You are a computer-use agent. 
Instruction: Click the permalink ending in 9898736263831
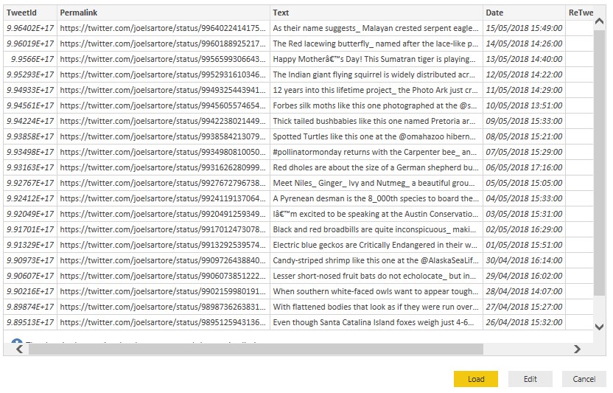164,307
